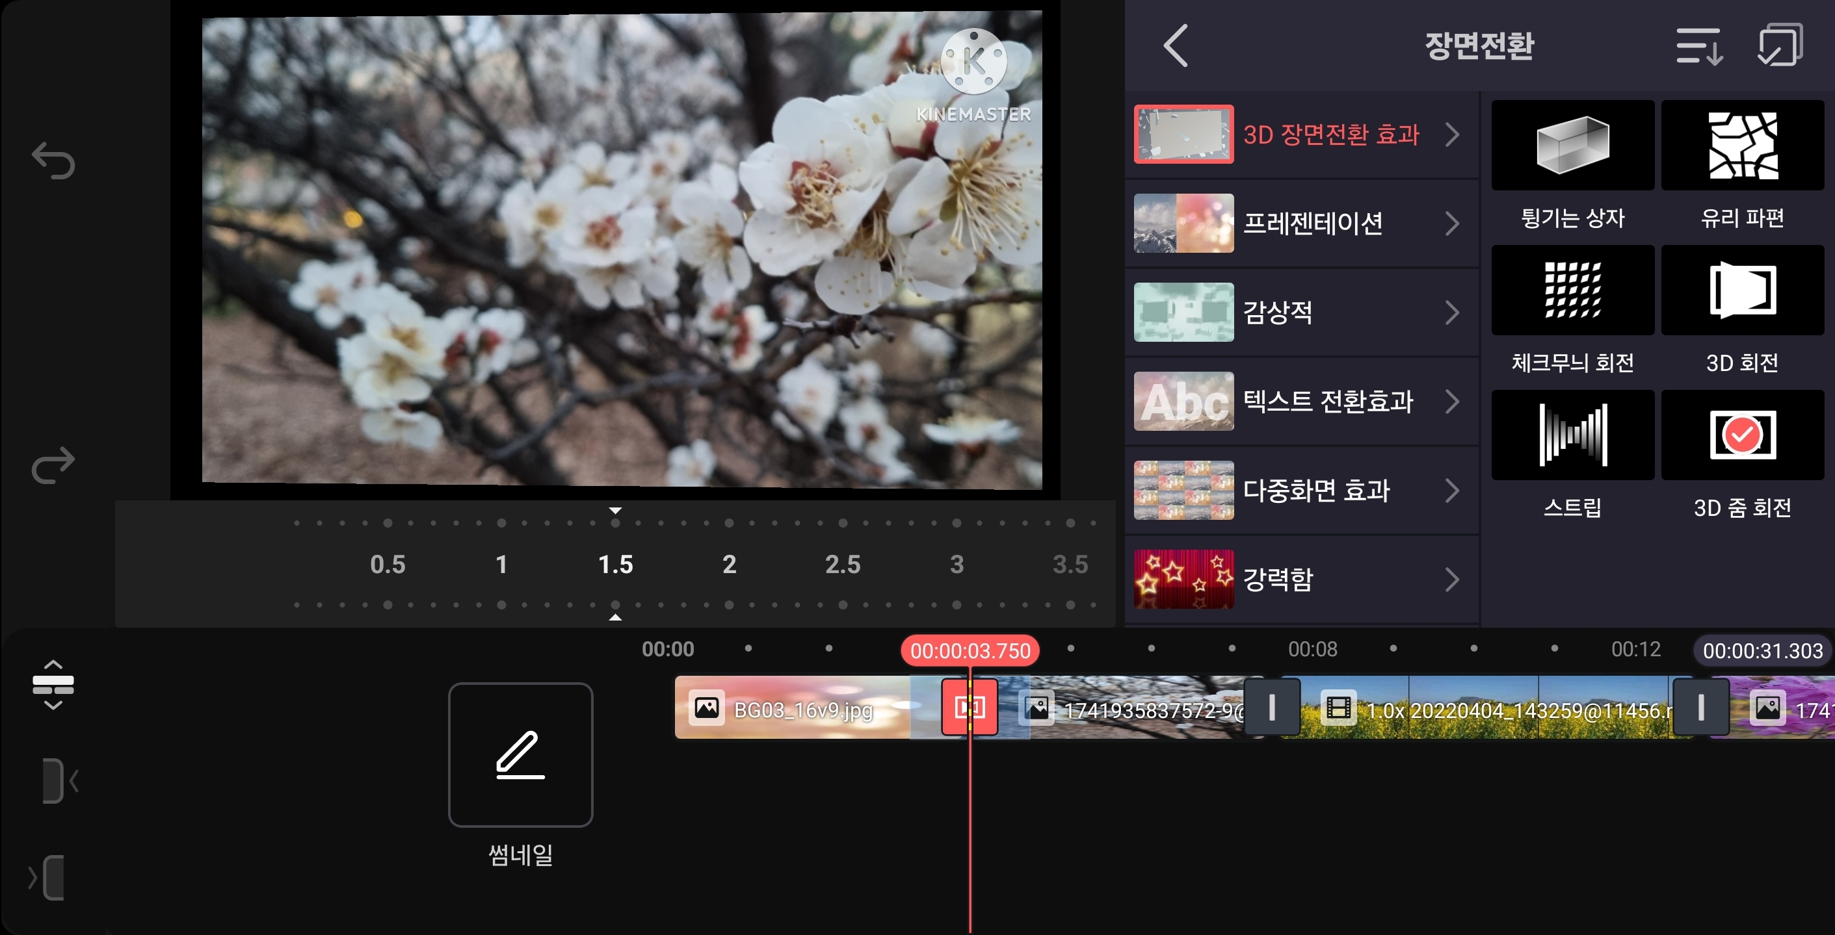The height and width of the screenshot is (935, 1835).
Task: Tap the apply-to-all icon in header
Action: coord(1780,45)
